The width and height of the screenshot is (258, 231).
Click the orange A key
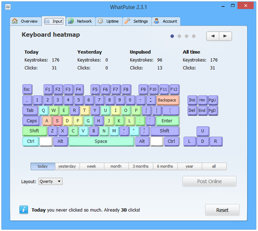click(x=47, y=121)
